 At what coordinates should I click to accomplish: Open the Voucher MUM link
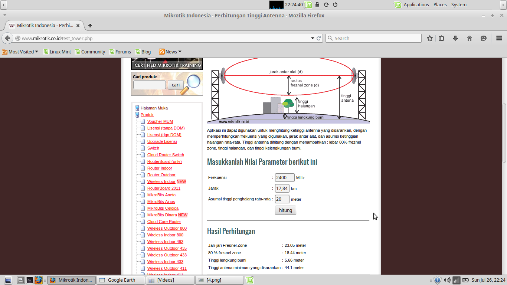[160, 121]
